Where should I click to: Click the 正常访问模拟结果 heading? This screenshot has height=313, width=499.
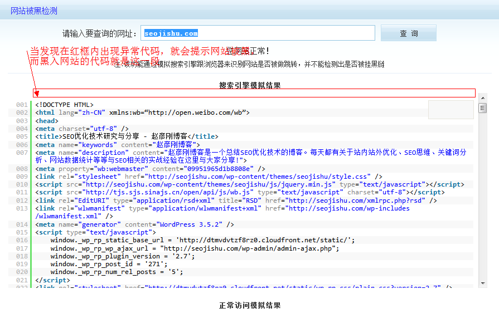[x=250, y=305]
